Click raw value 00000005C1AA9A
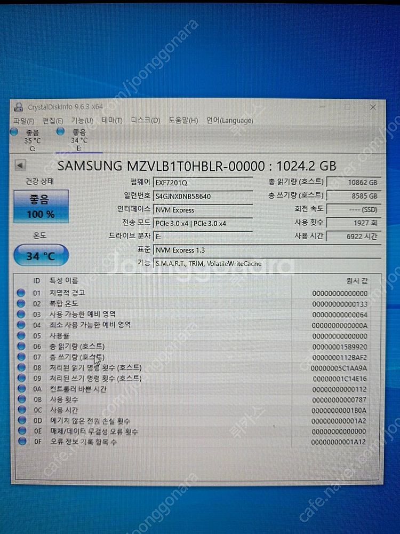The width and height of the screenshot is (400, 534). (x=339, y=368)
